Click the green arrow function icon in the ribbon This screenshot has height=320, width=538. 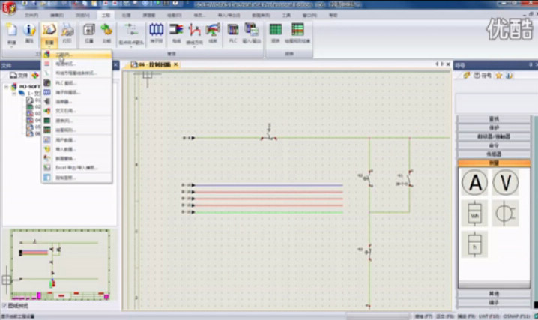(x=106, y=30)
